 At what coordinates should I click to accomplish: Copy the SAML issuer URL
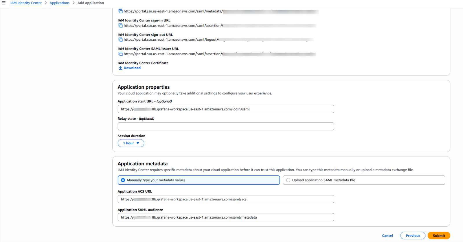point(120,54)
